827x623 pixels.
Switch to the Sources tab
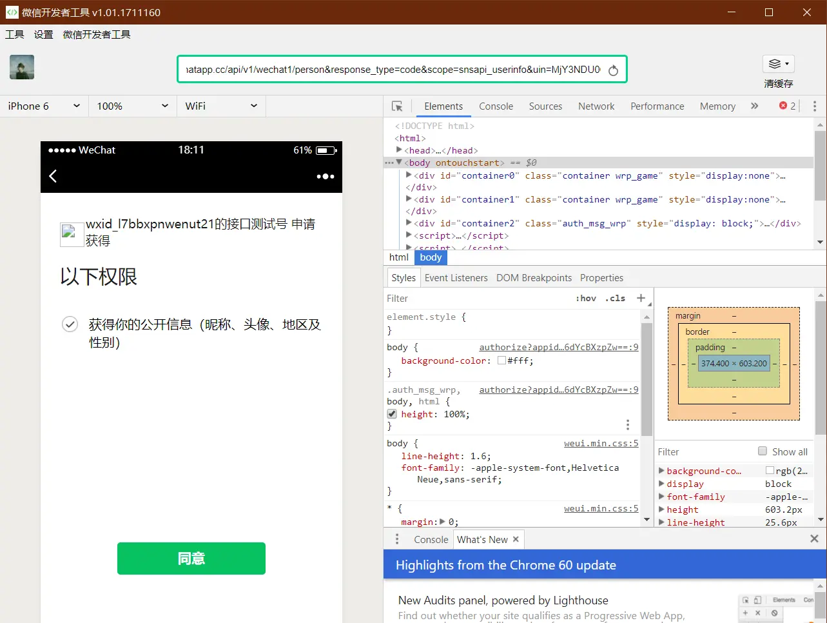pyautogui.click(x=545, y=106)
